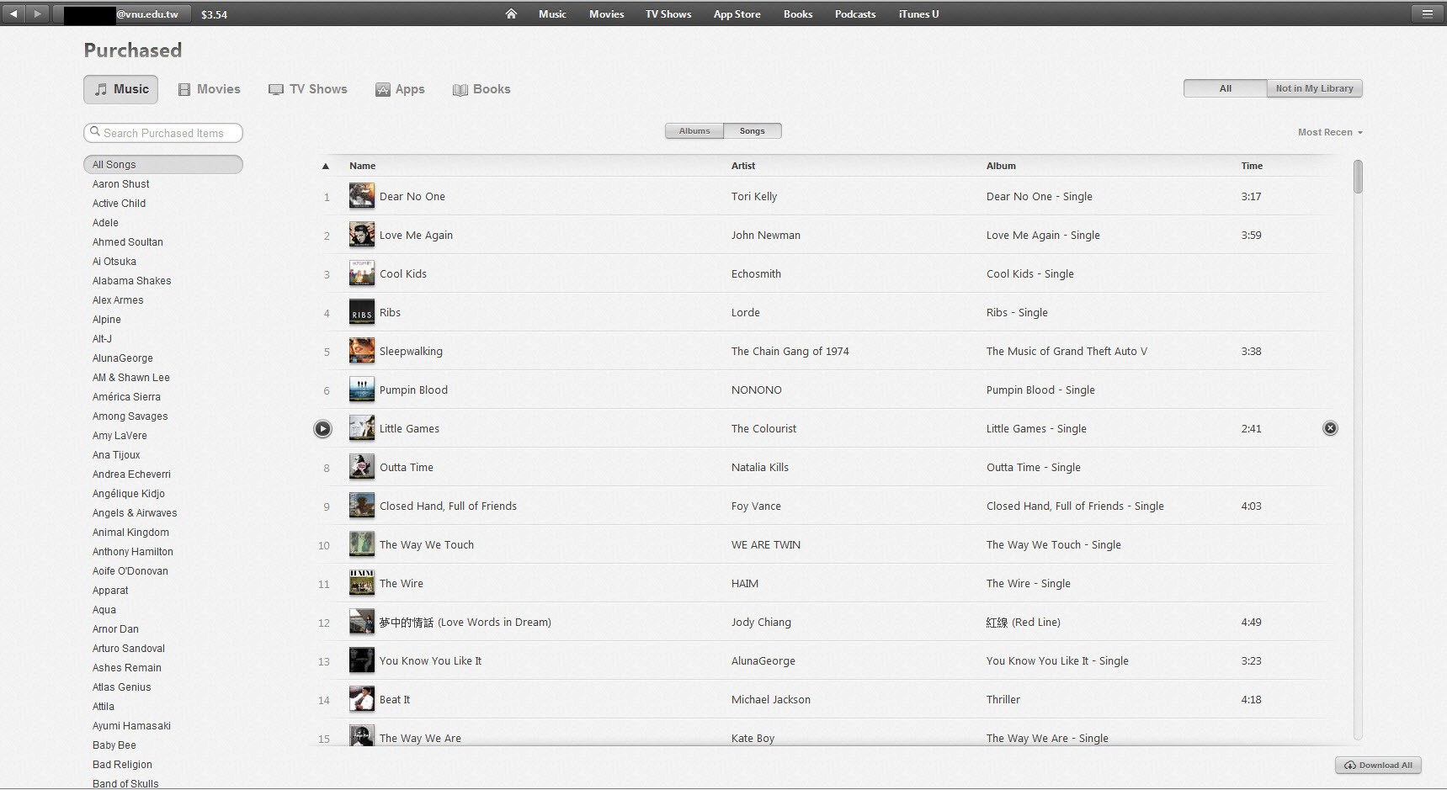Viewport: 1447px width, 790px height.
Task: Click artist name Tori Kelly
Action: [754, 197]
